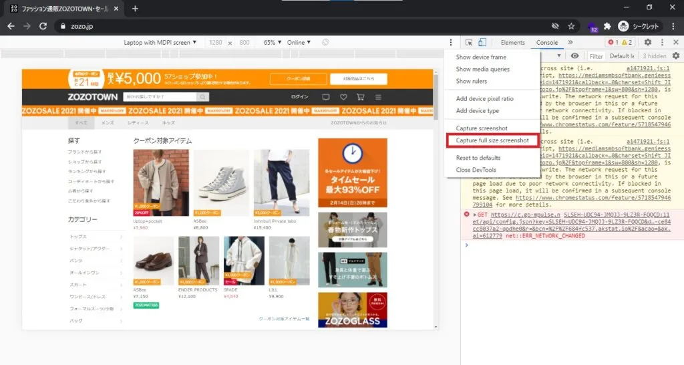Show more DevTools tabs
Screen dimensions: 684x365
click(x=570, y=42)
